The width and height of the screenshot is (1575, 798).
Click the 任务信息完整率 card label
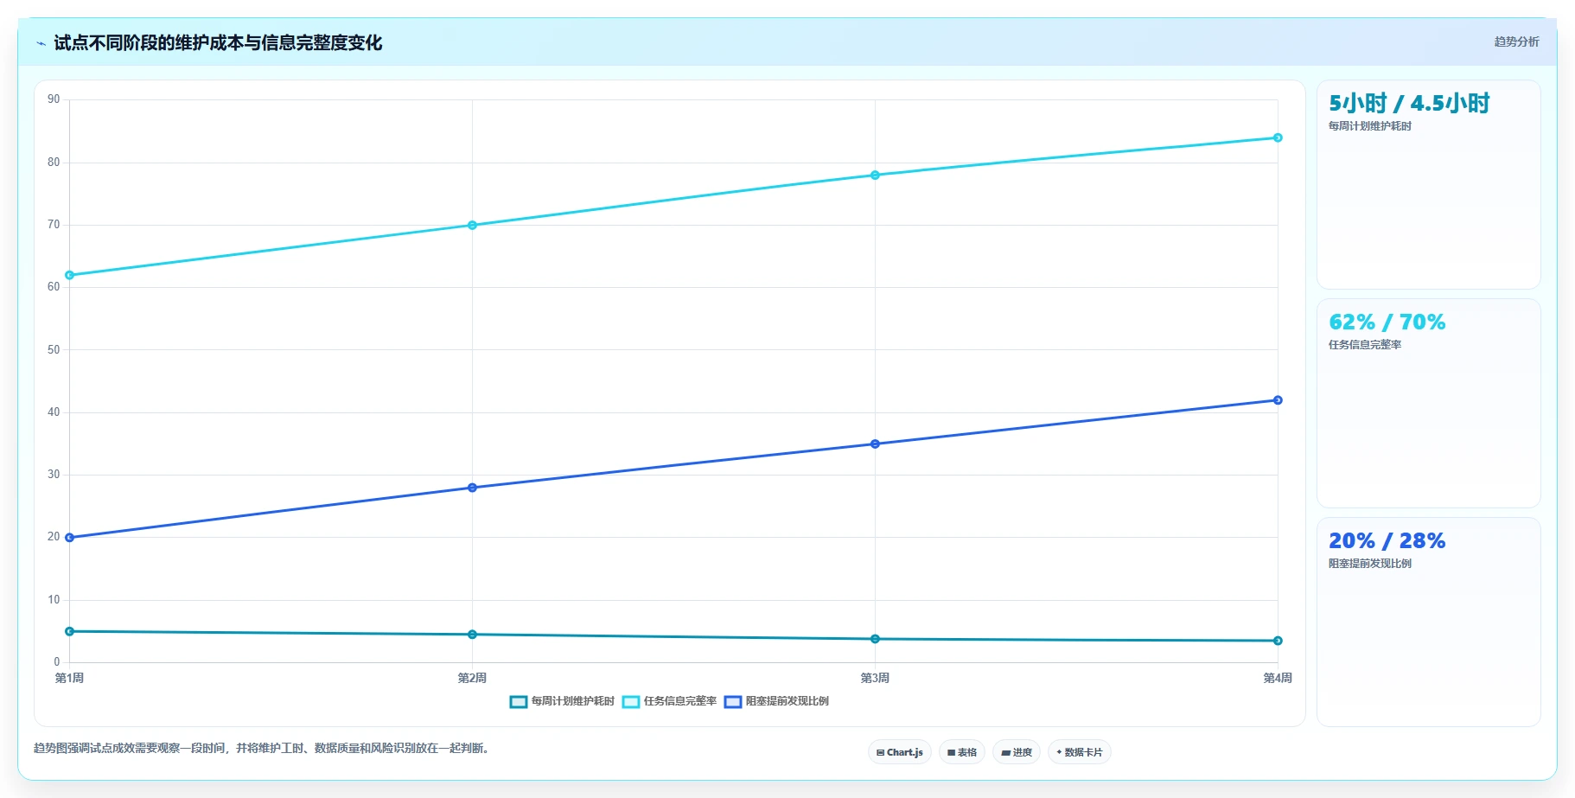[x=1365, y=345]
